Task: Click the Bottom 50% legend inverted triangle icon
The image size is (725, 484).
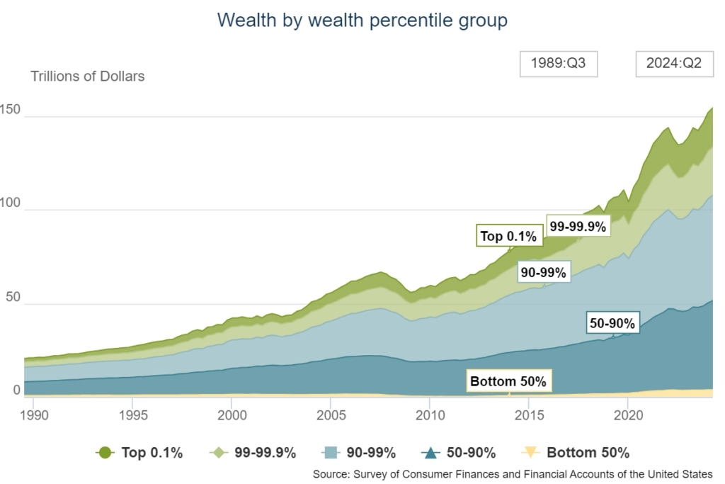Action: pyautogui.click(x=530, y=453)
